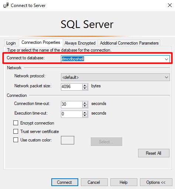175x189 pixels.
Task: Expand the Connect to database dropdown arrow
Action: (x=167, y=59)
